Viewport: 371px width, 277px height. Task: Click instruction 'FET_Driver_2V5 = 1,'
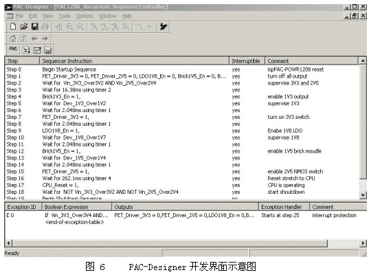click(x=66, y=172)
